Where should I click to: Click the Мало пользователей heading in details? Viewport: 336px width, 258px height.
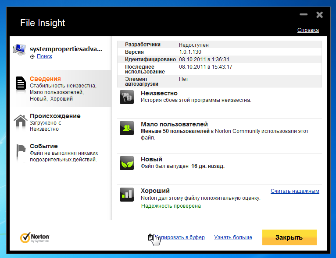[x=174, y=124]
